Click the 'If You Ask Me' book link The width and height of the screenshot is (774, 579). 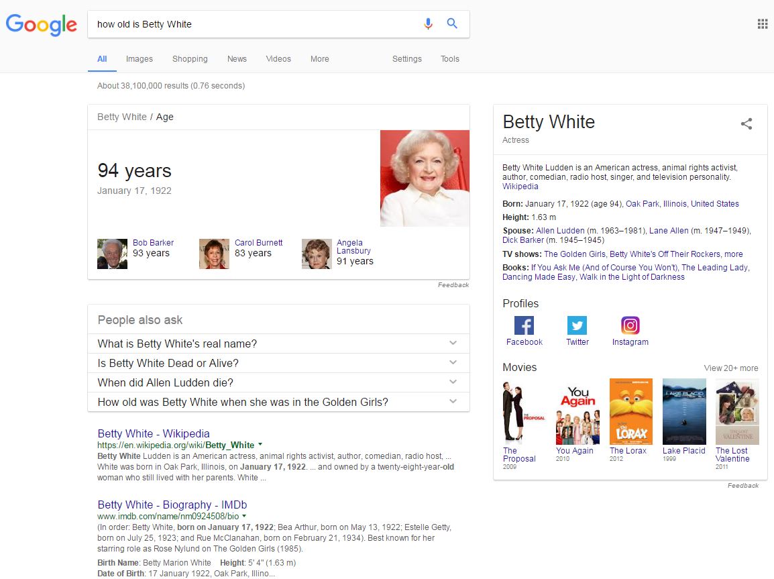604,268
